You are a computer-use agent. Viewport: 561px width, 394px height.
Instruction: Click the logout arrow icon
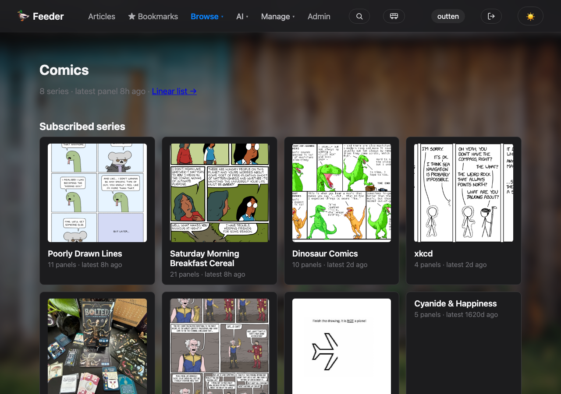pyautogui.click(x=491, y=16)
